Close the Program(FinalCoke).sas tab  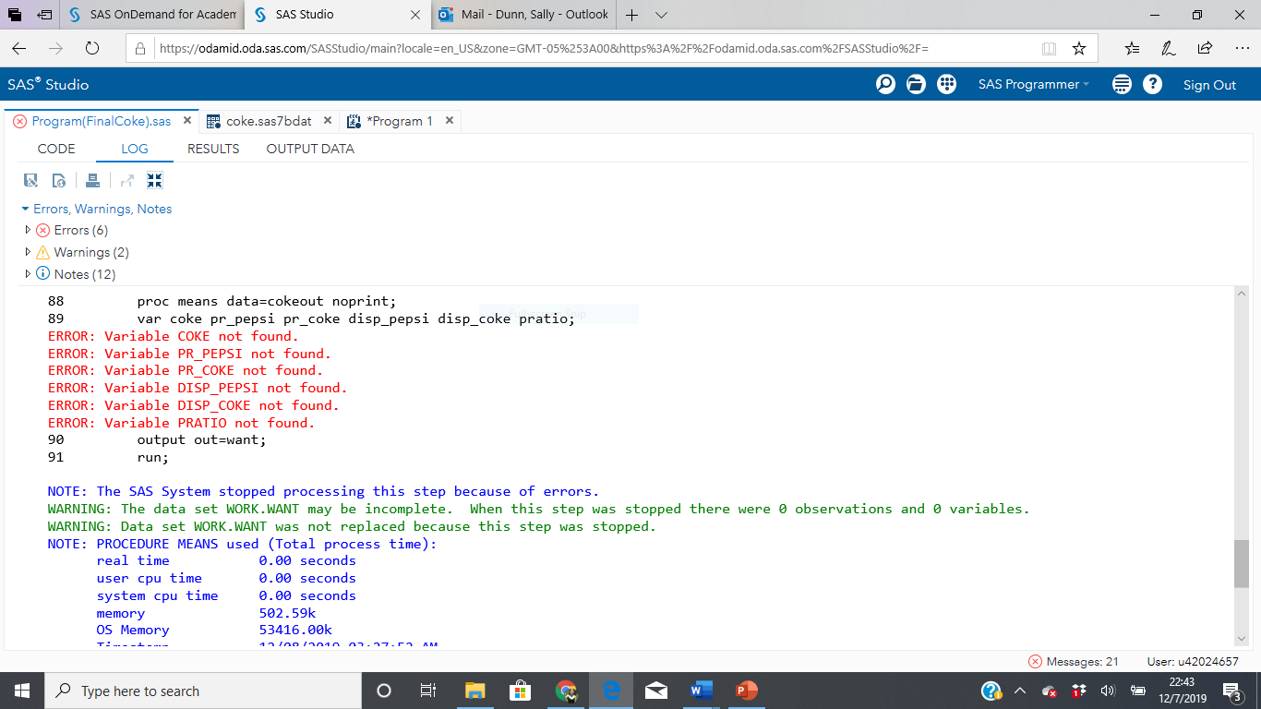pos(187,121)
